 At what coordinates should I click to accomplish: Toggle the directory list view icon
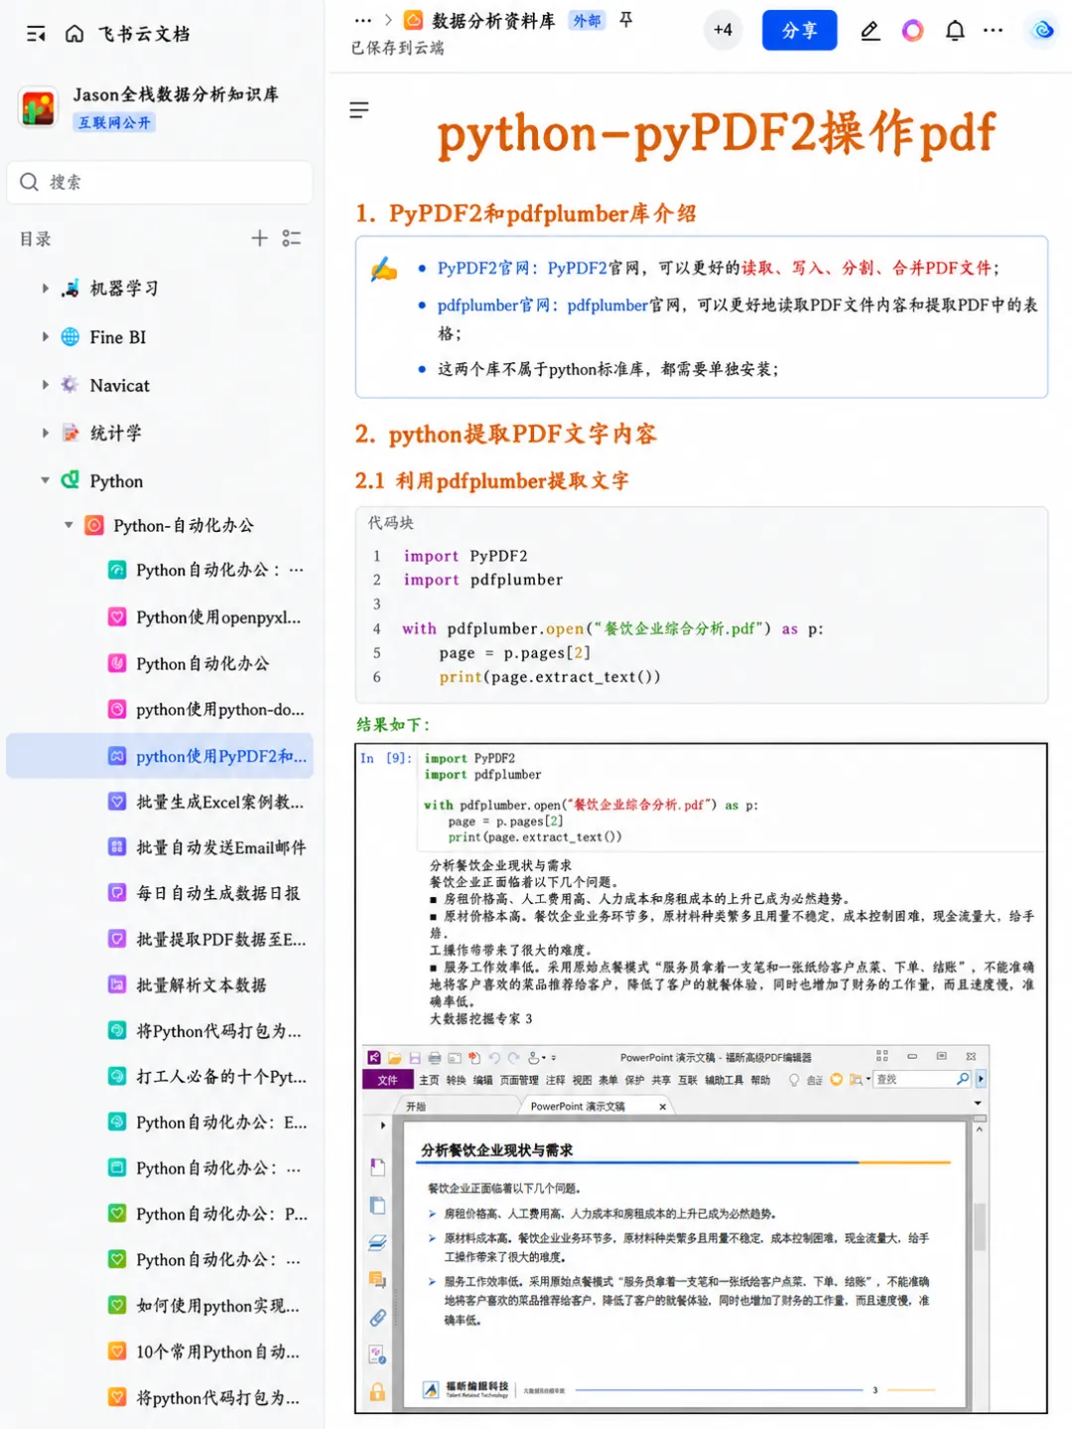pos(292,238)
